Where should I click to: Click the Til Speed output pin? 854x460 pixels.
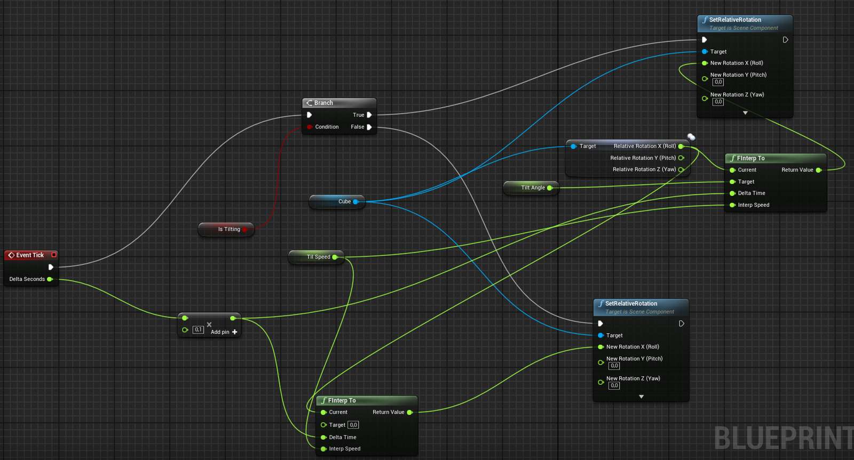point(335,257)
